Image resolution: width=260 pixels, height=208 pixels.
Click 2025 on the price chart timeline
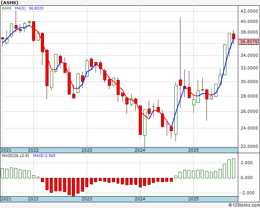(193, 150)
